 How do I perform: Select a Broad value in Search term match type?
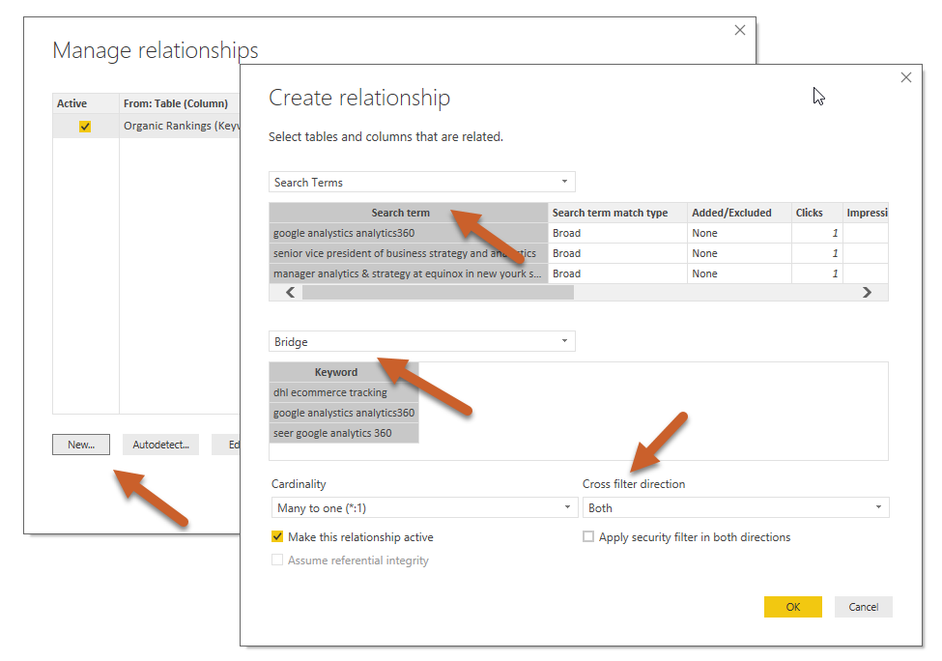click(x=566, y=233)
